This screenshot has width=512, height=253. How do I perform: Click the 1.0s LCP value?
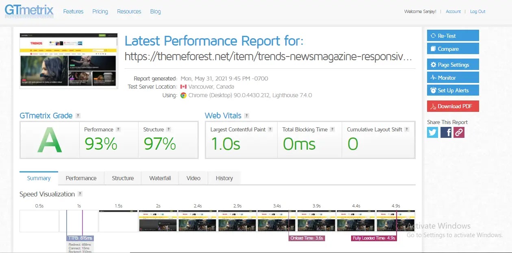click(226, 144)
